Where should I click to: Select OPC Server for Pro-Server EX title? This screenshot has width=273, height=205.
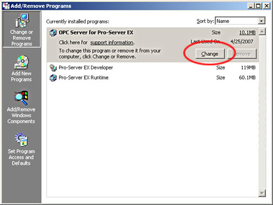pyautogui.click(x=96, y=33)
